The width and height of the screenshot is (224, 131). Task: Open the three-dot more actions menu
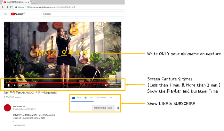pyautogui.click(x=118, y=98)
